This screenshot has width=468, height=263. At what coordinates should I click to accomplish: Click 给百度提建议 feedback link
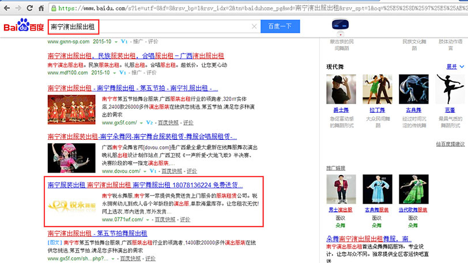(450, 144)
